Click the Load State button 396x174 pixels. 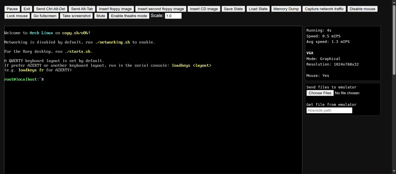point(258,9)
